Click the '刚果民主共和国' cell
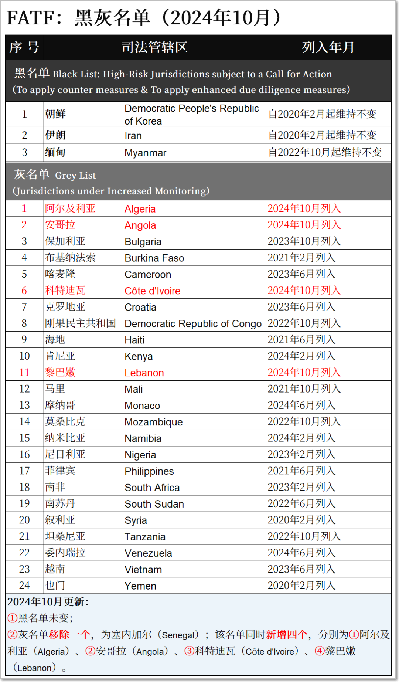The width and height of the screenshot is (399, 682). point(83,323)
